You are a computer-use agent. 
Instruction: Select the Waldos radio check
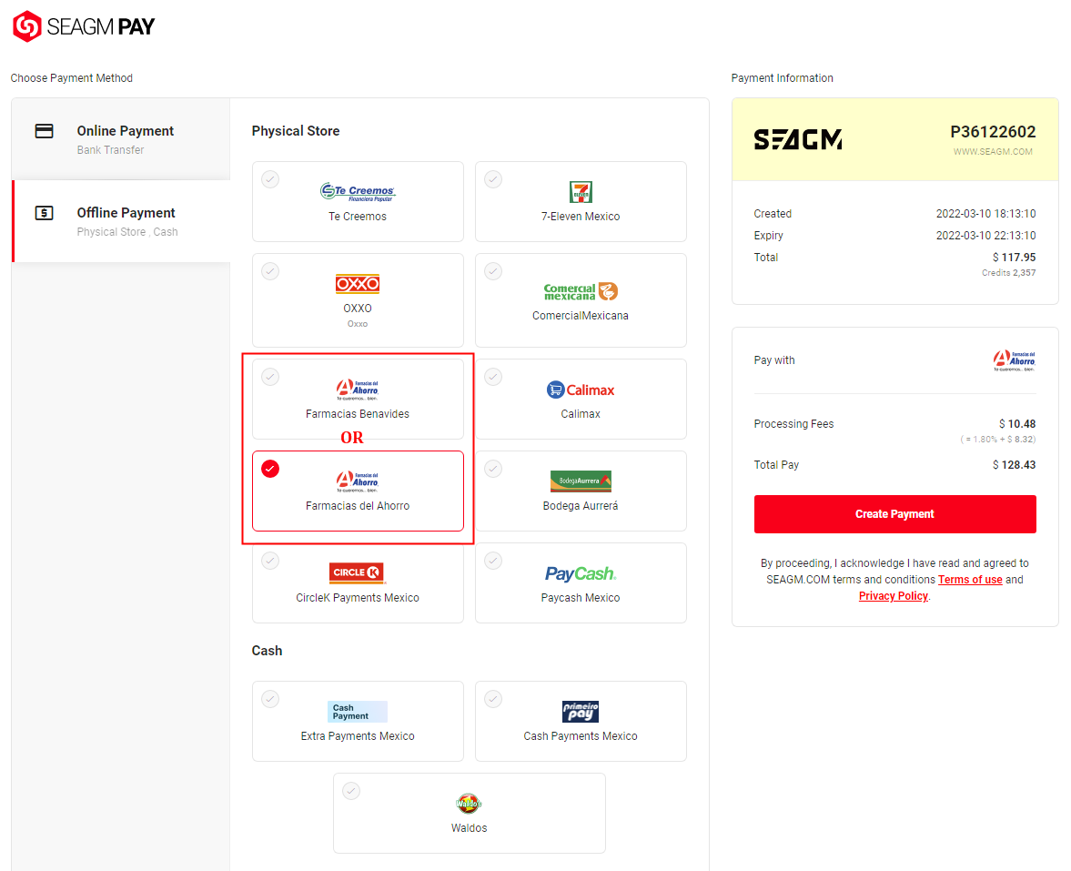coord(351,791)
